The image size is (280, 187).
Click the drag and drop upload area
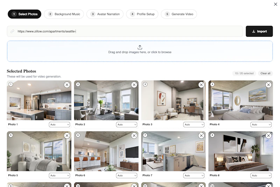[140, 51]
